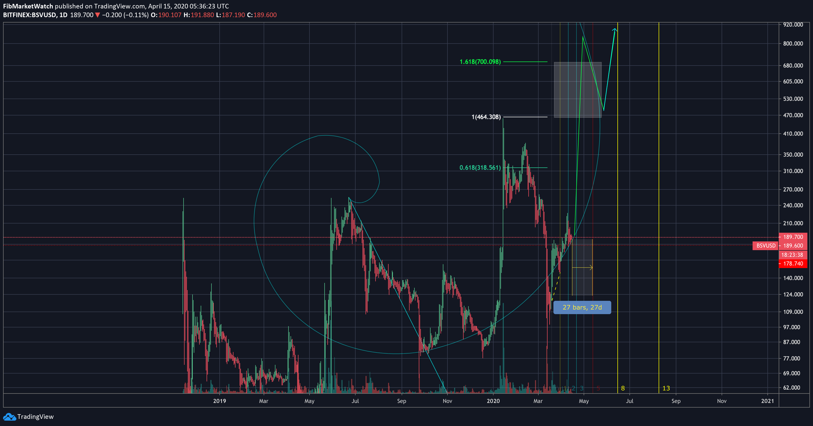
Task: Click the 2021 date axis label
Action: pyautogui.click(x=767, y=401)
